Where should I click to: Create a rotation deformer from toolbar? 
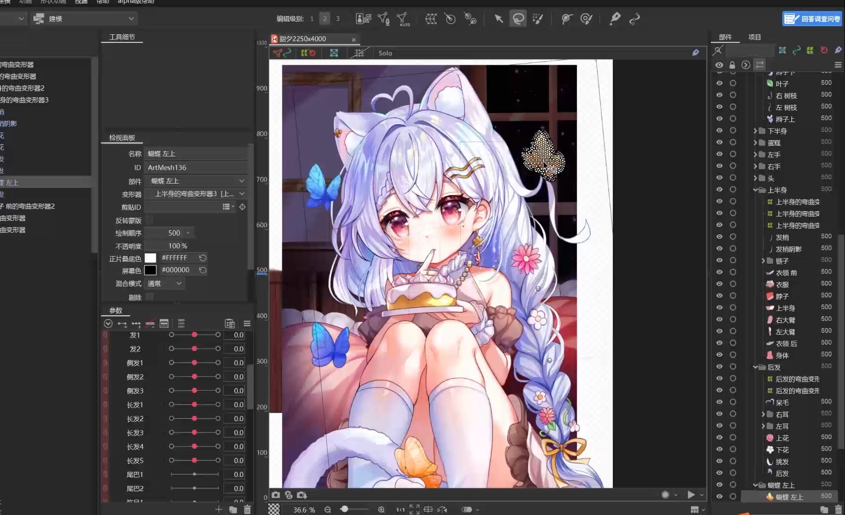(x=450, y=19)
